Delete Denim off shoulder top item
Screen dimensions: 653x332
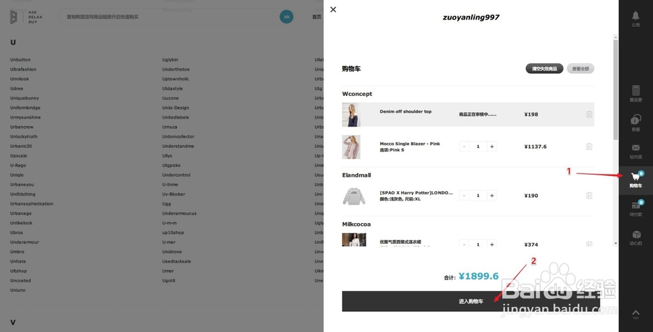(589, 114)
